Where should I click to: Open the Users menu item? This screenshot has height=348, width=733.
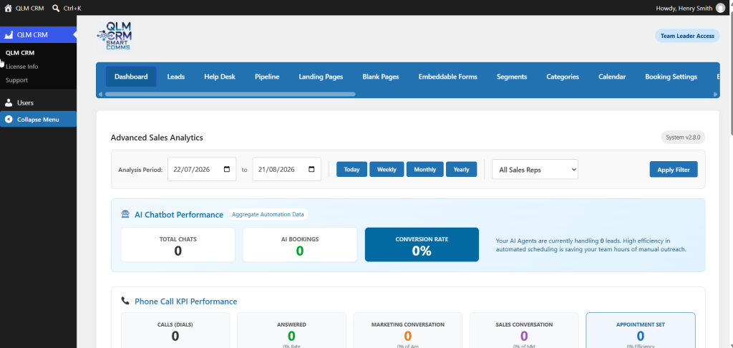(x=39, y=102)
